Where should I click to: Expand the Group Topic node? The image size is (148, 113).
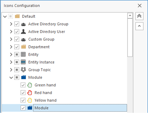pyautogui.click(x=11, y=70)
